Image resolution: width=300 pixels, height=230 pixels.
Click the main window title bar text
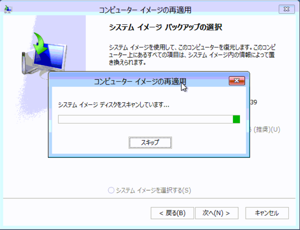point(145,10)
